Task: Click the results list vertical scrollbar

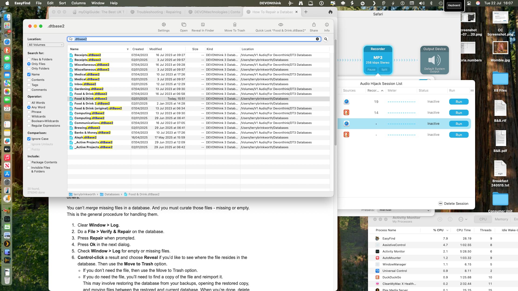Action: 335,92
